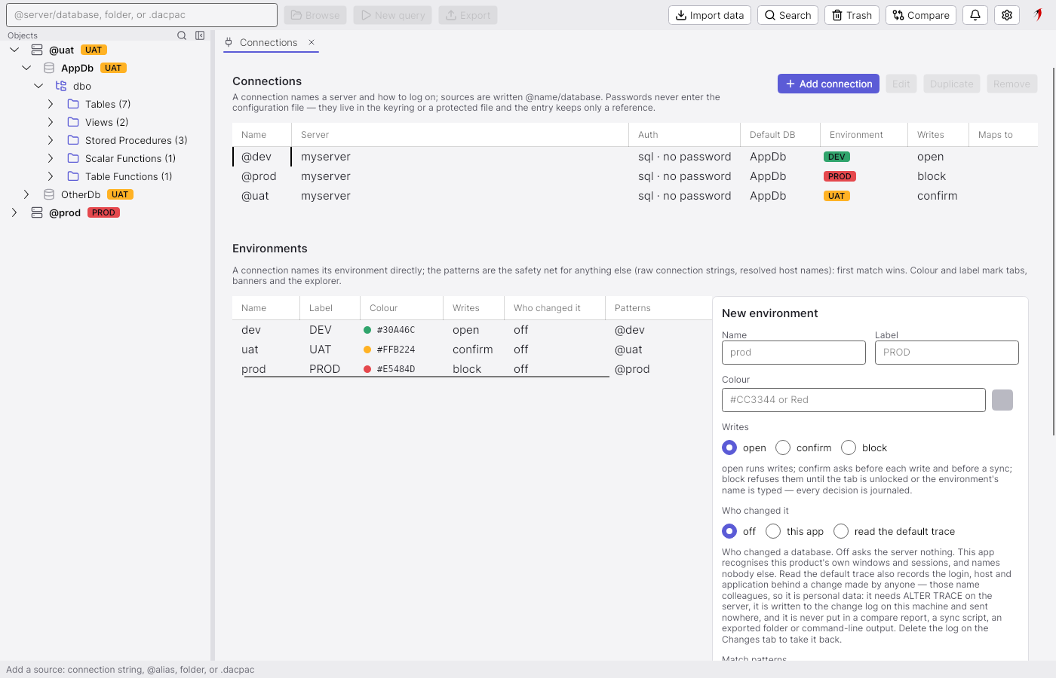Screen dimensions: 1056x678
Task: Click the new environment Name field
Action: [794, 353]
